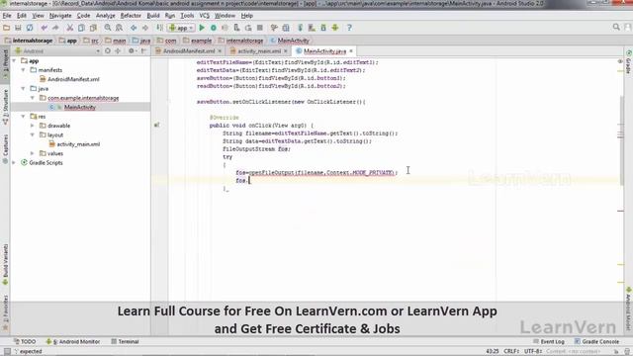Click the Cut scissors icon
Screen dimensions: 633x356
[x=70, y=28]
